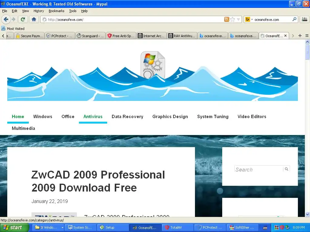The width and height of the screenshot is (310, 232).
Task: Open the Tools menu
Action: click(73, 11)
